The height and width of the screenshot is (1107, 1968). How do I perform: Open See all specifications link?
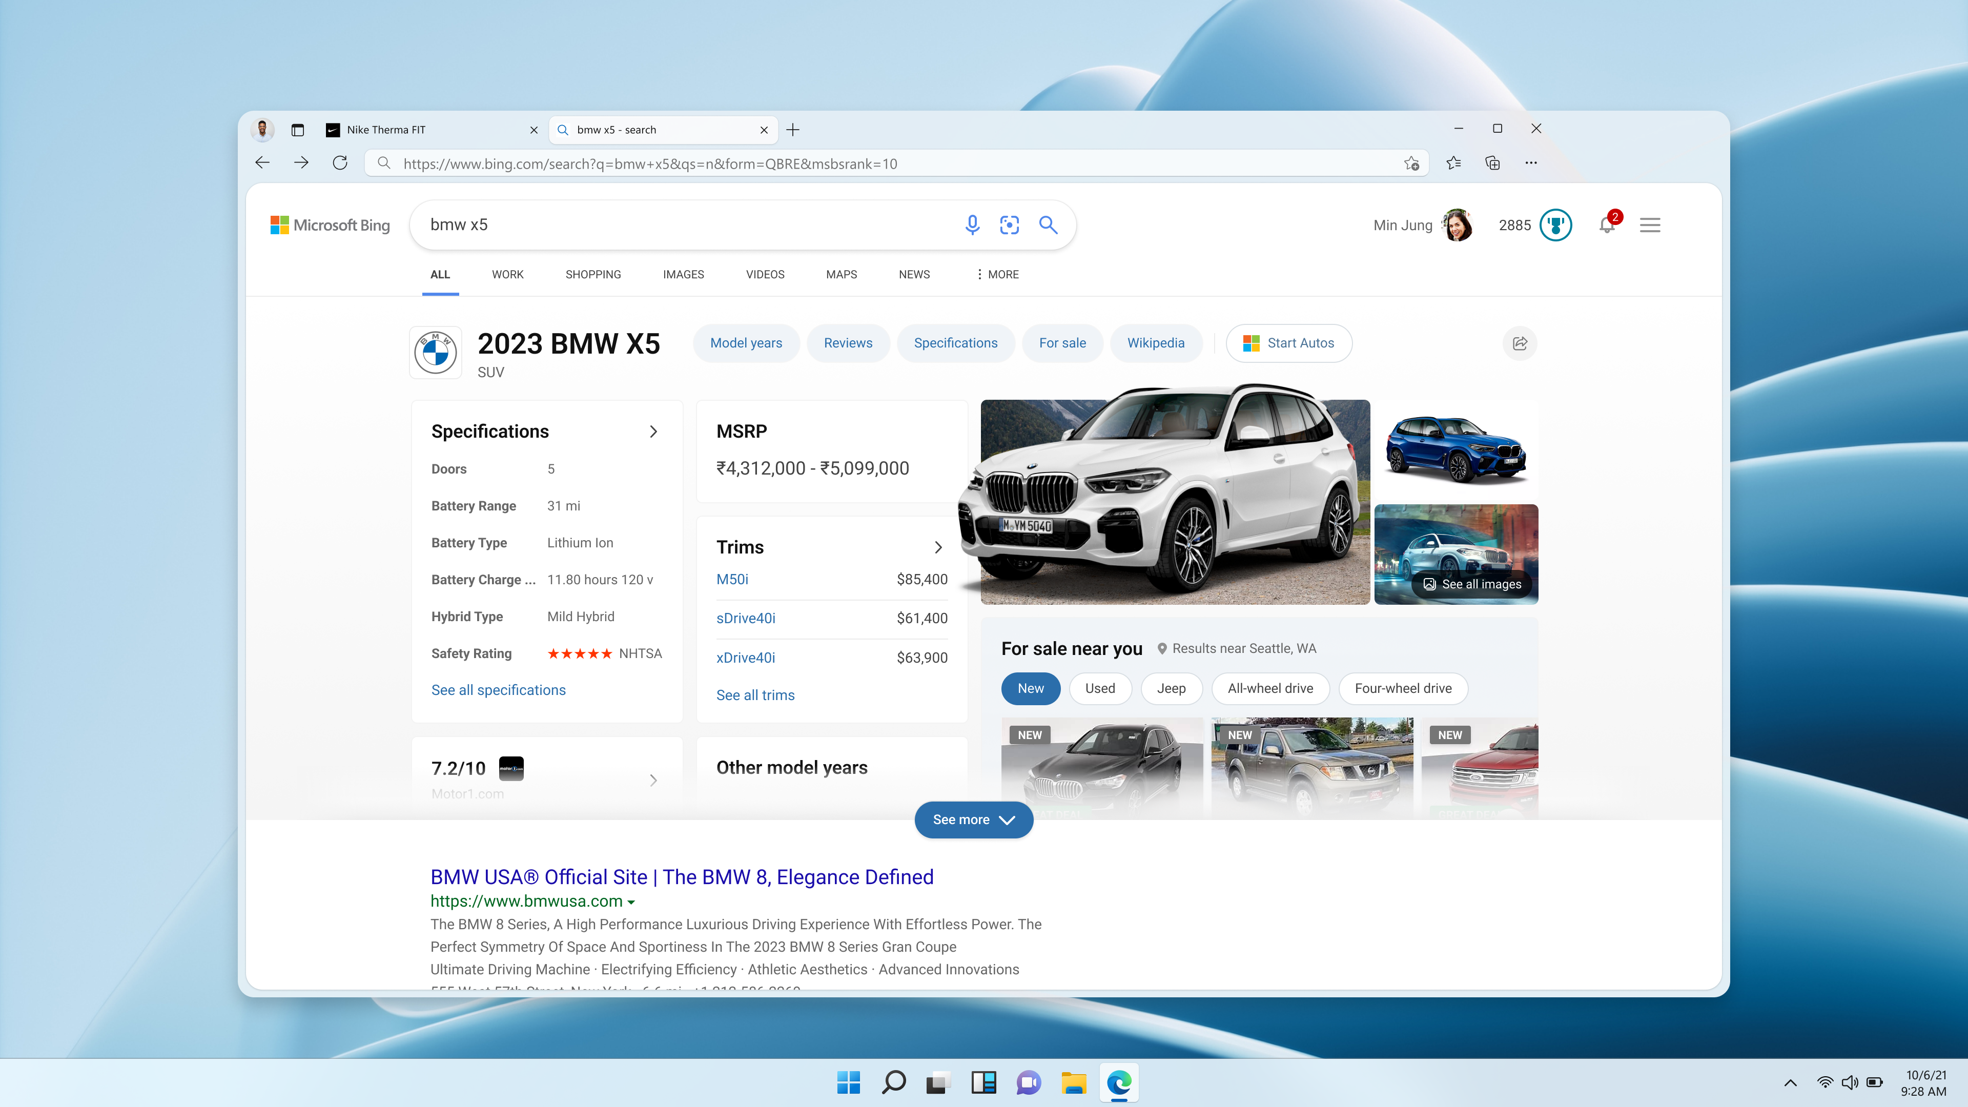(498, 690)
